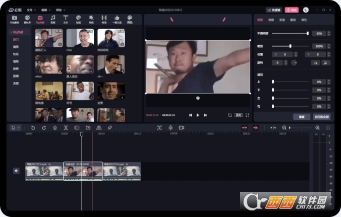Mute the video track speaker
This screenshot has height=217, width=341.
coord(16,171)
